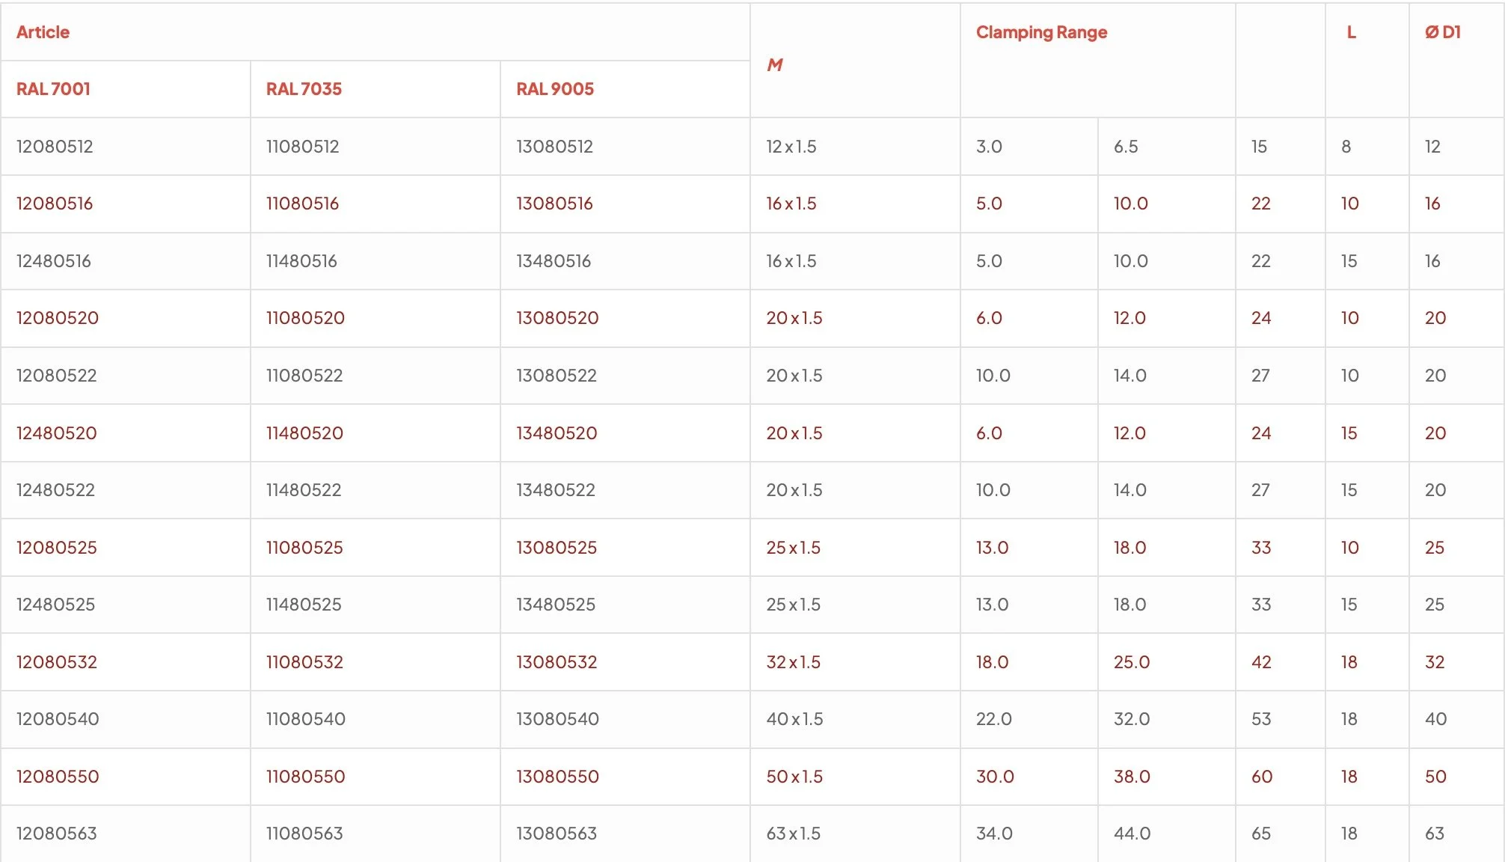
Task: Click the M thread size header
Action: point(775,65)
